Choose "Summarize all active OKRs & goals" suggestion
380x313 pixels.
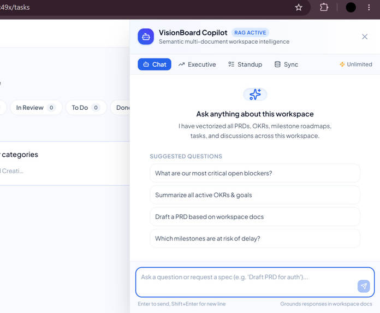pyautogui.click(x=255, y=195)
